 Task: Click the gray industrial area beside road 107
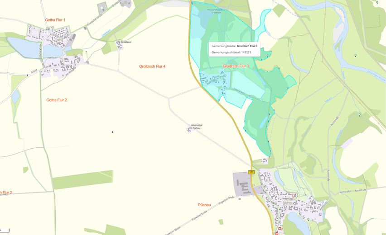tap(243, 184)
